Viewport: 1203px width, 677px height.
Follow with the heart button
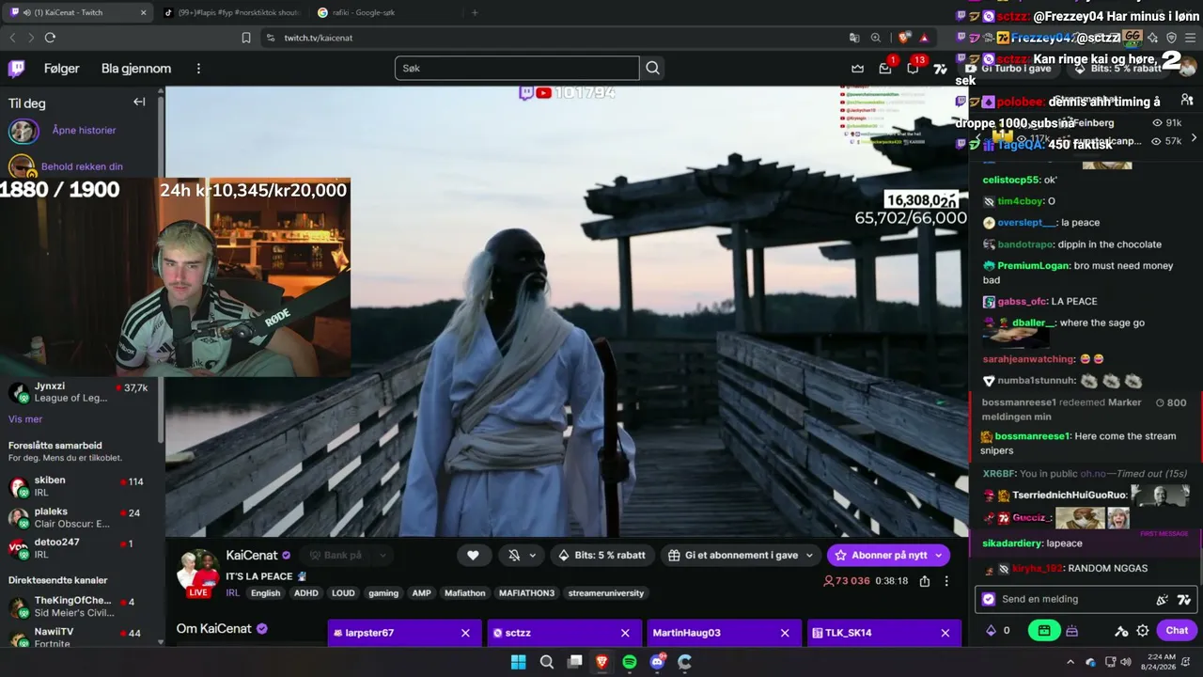click(473, 556)
